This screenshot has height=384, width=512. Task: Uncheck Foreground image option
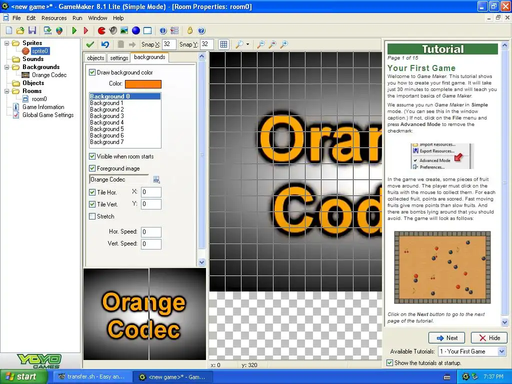[92, 168]
